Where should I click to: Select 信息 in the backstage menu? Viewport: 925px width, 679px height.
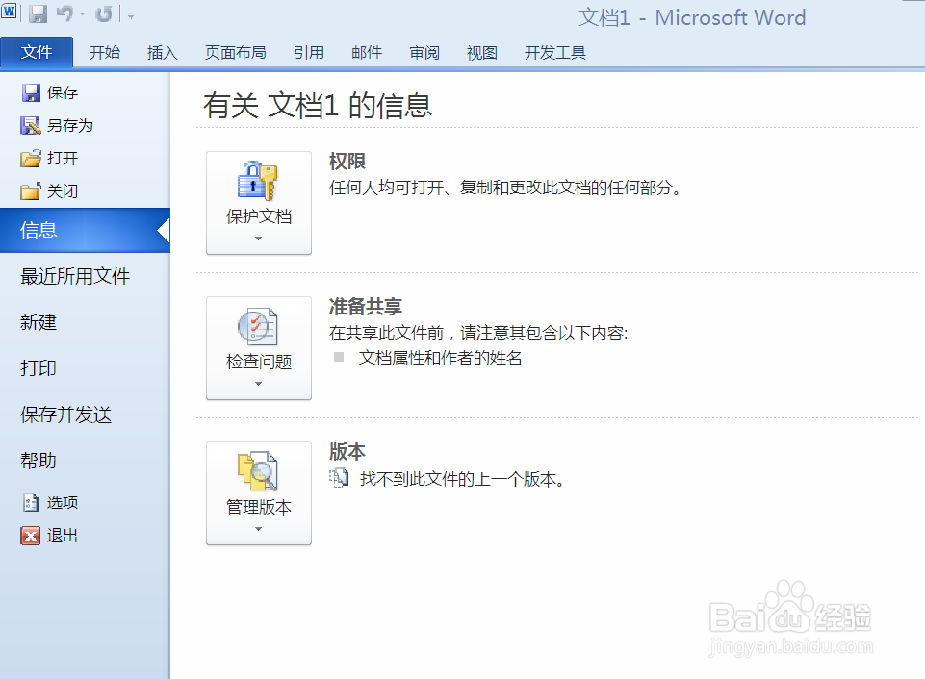pos(85,230)
